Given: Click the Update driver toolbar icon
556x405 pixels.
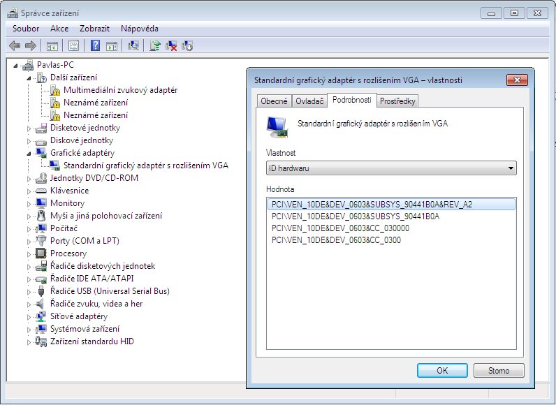Looking at the screenshot, I should tap(155, 46).
